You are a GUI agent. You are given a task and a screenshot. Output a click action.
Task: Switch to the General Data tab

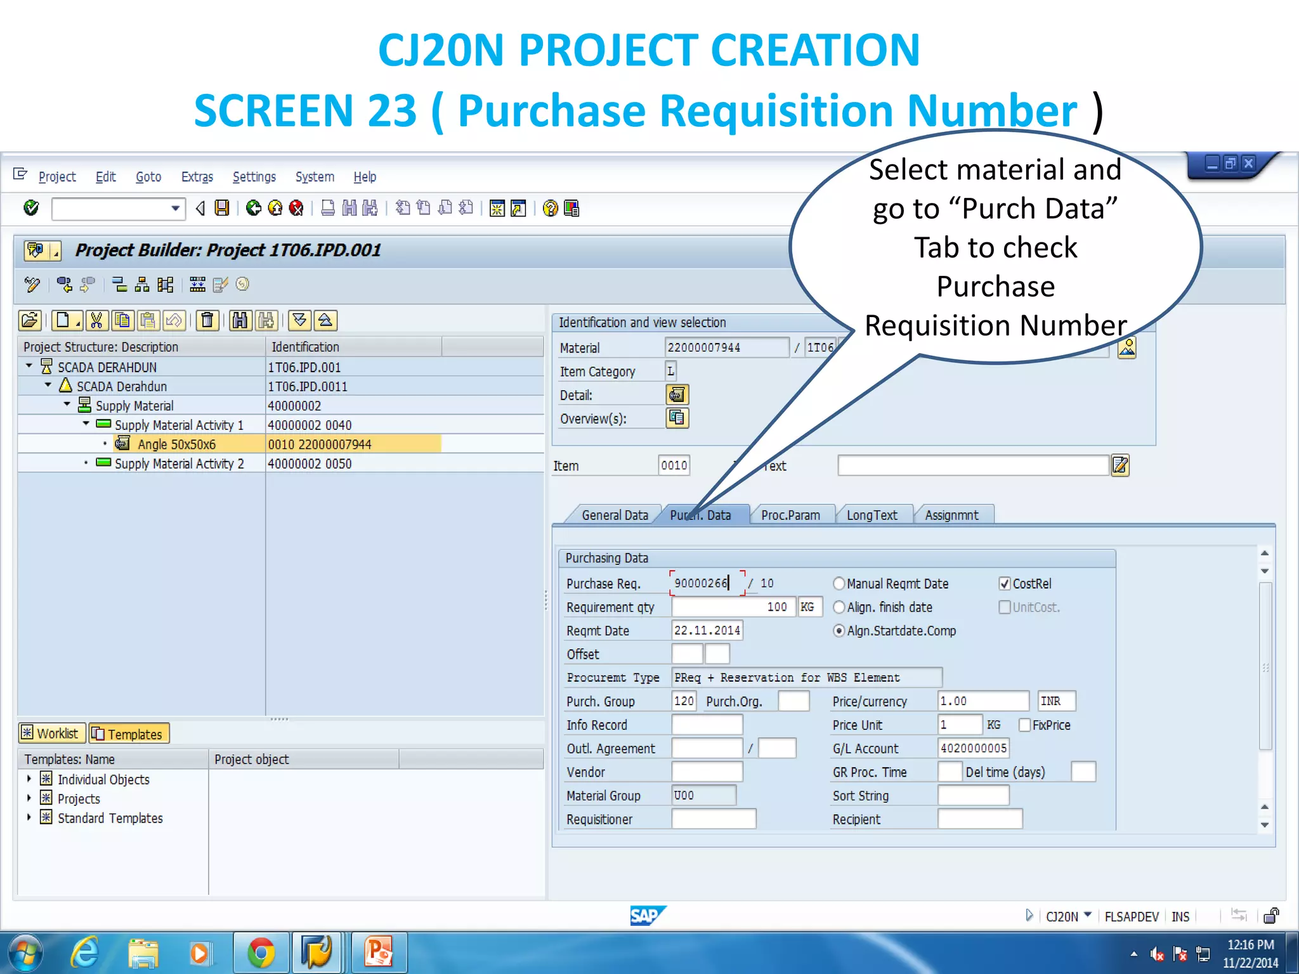pos(615,515)
